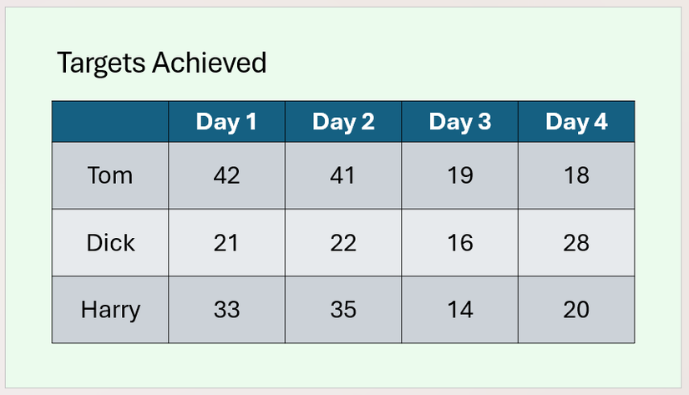The height and width of the screenshot is (395, 689).
Task: Click Tom's Day 1 value 42
Action: pos(226,175)
